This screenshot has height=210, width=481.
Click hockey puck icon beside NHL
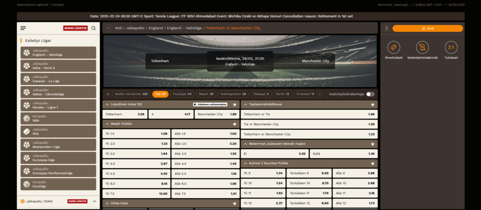tap(27, 132)
